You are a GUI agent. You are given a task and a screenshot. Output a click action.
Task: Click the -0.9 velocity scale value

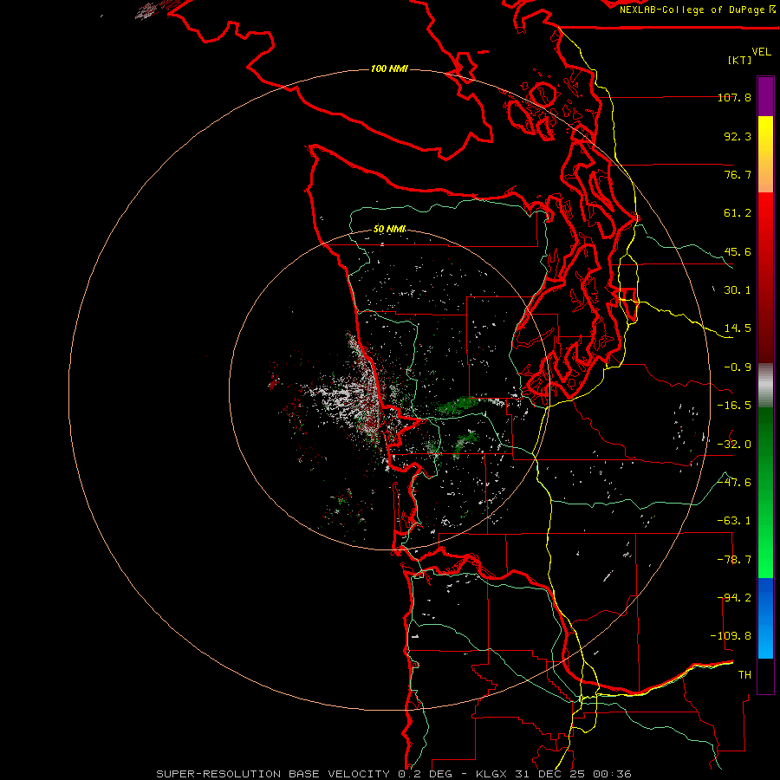click(738, 367)
